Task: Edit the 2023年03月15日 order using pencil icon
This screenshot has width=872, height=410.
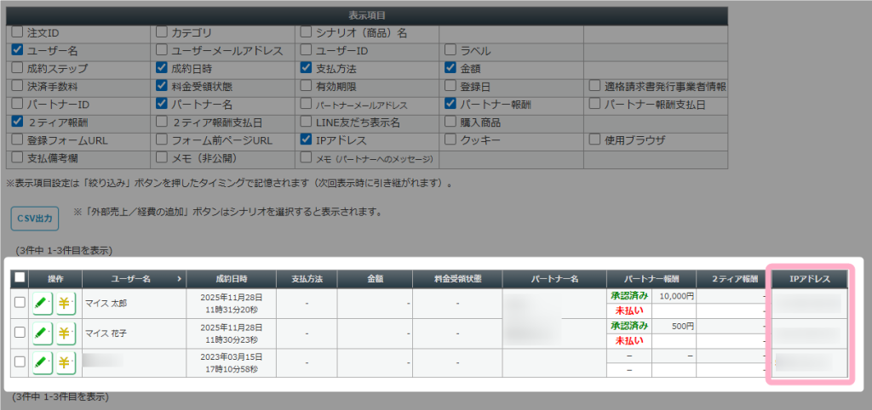Action: click(41, 362)
